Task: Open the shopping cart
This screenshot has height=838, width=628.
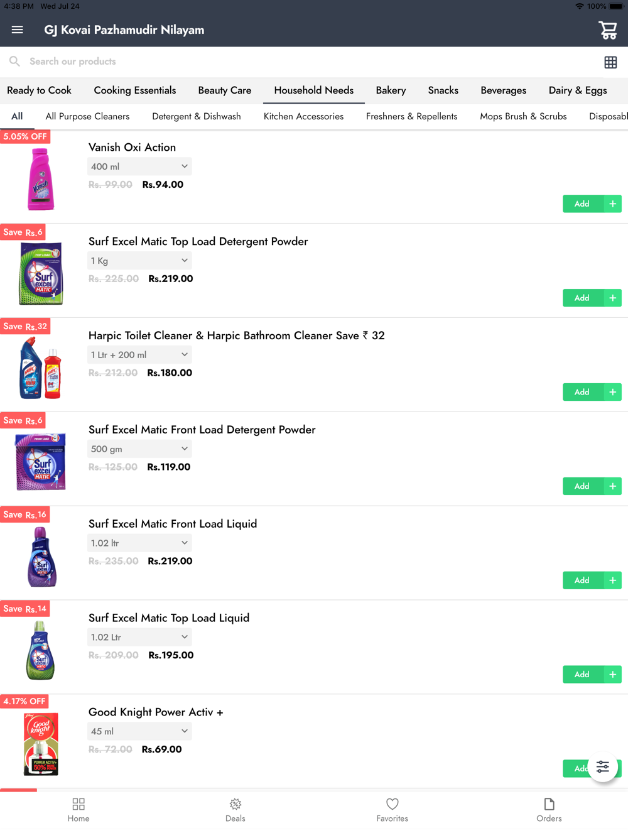Action: [x=607, y=30]
